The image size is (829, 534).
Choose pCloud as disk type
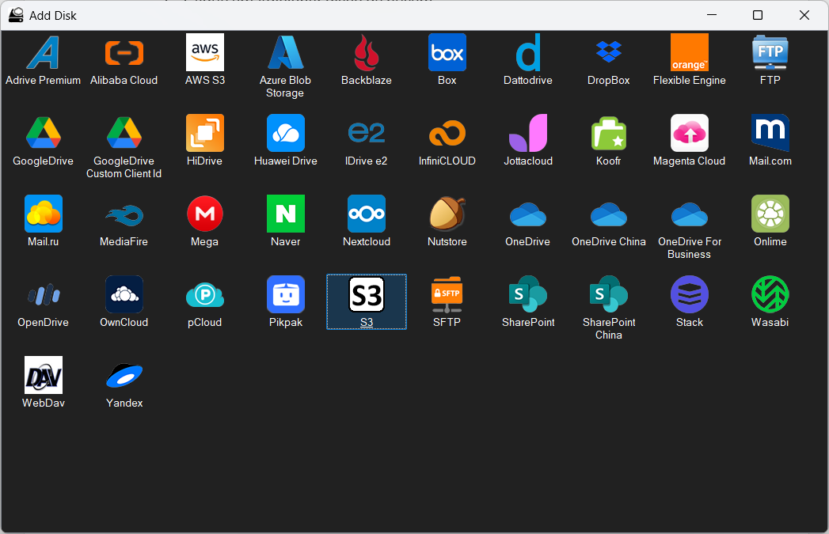[x=204, y=295]
